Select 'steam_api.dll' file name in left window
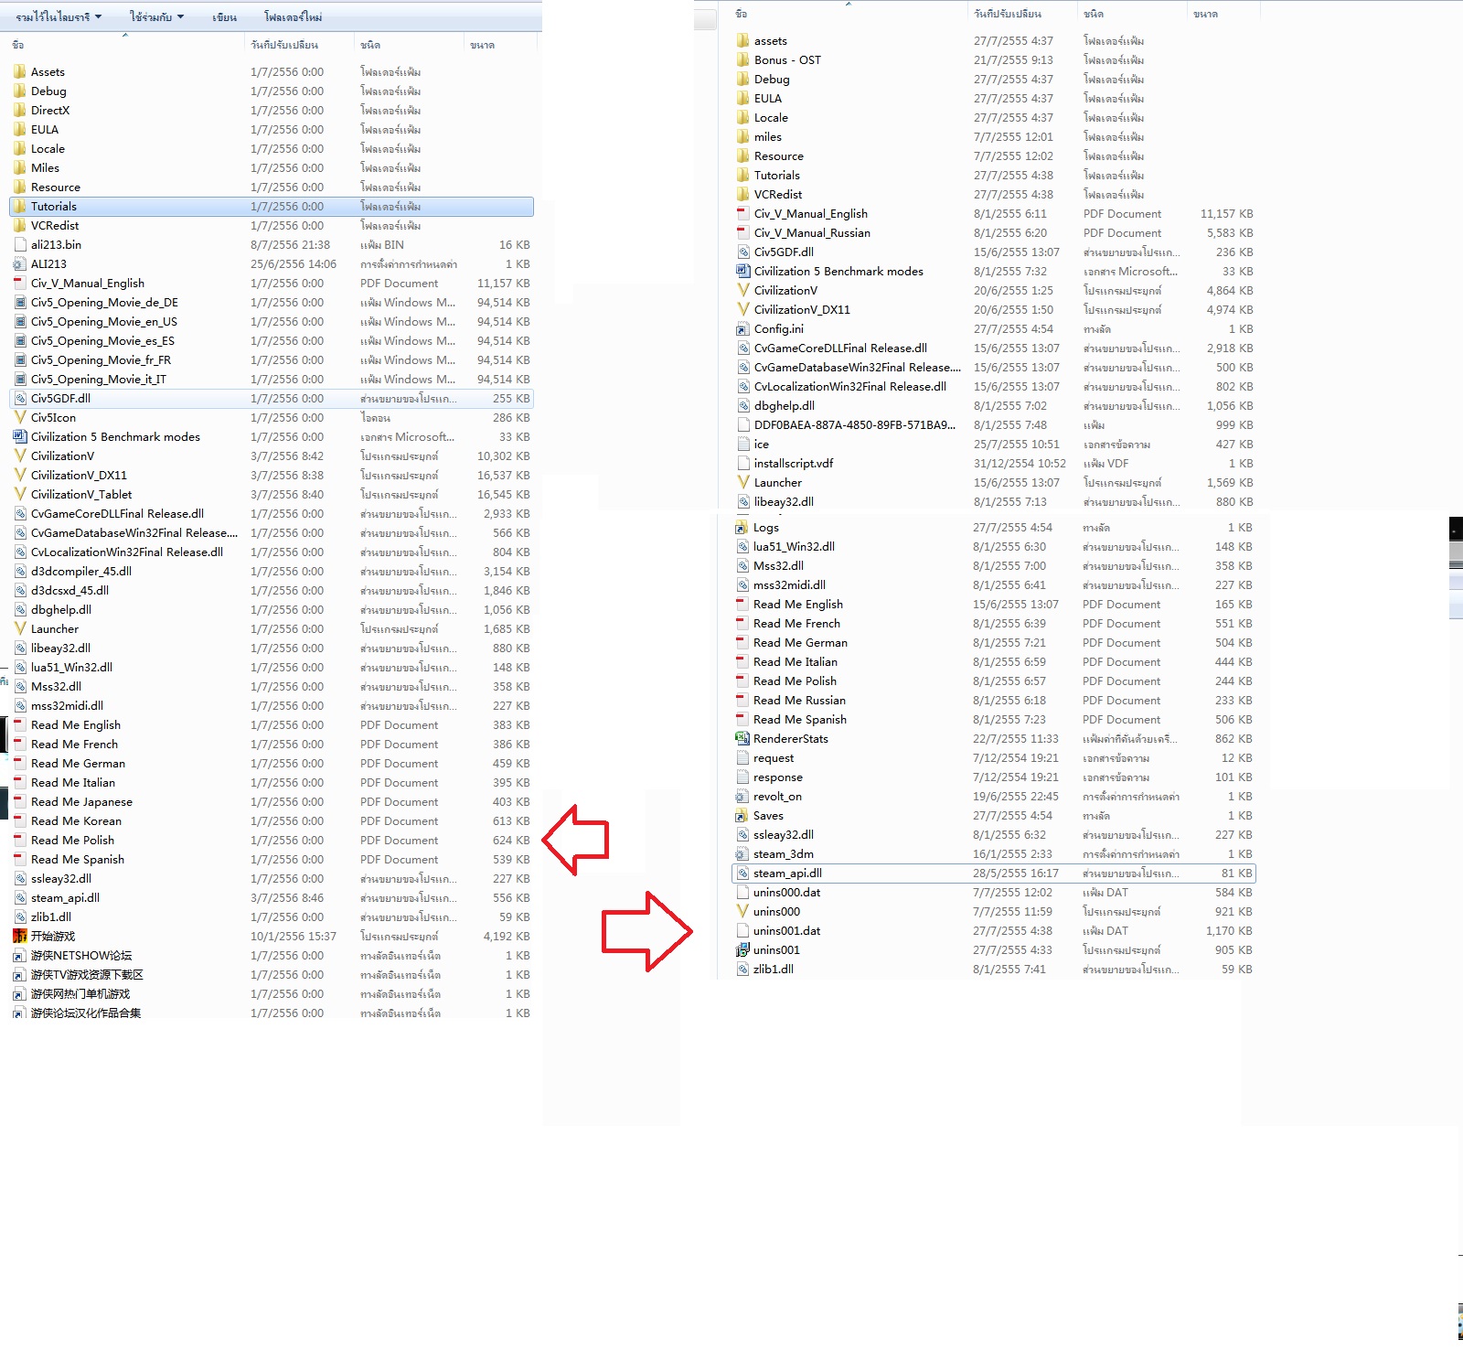1463x1372 pixels. (65, 897)
